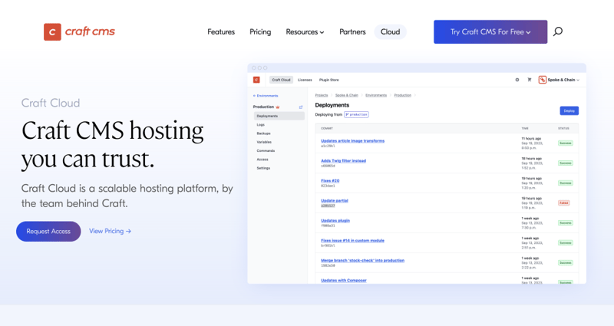Viewport: 614px width, 326px height.
Task: Expand the Resources dropdown menu
Action: (305, 32)
